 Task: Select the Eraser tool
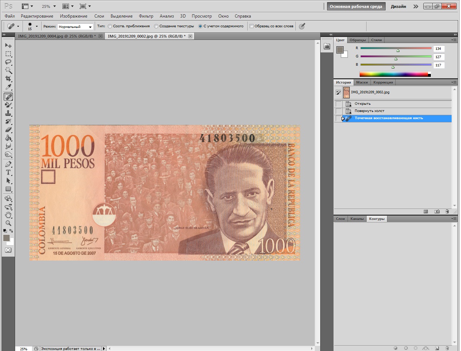(x=8, y=130)
